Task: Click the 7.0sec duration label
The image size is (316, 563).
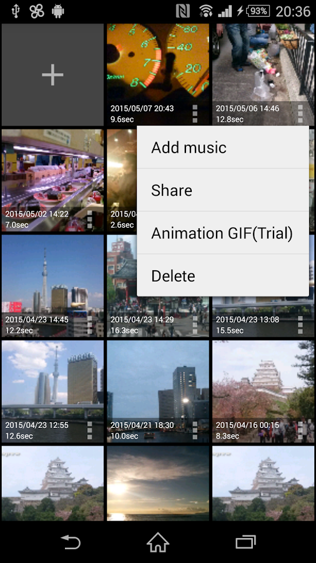Action: click(17, 225)
